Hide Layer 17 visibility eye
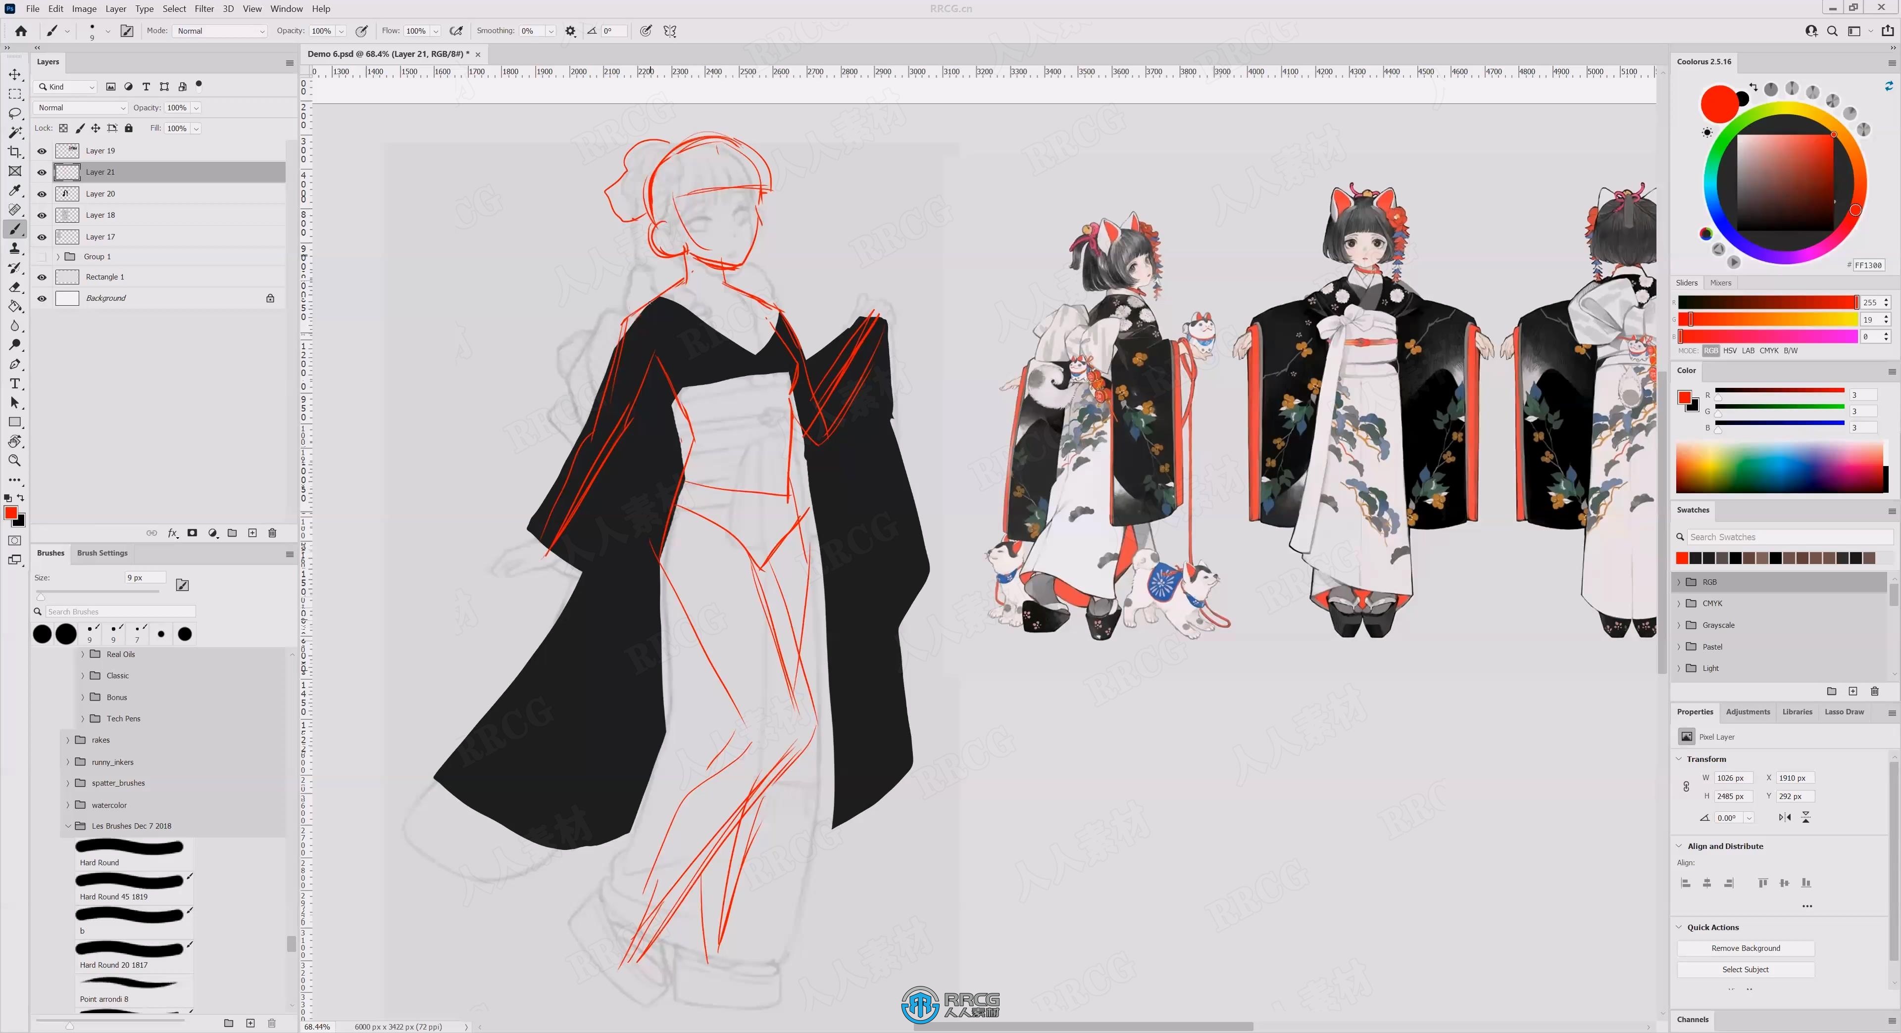Viewport: 1901px width, 1033px height. point(42,237)
